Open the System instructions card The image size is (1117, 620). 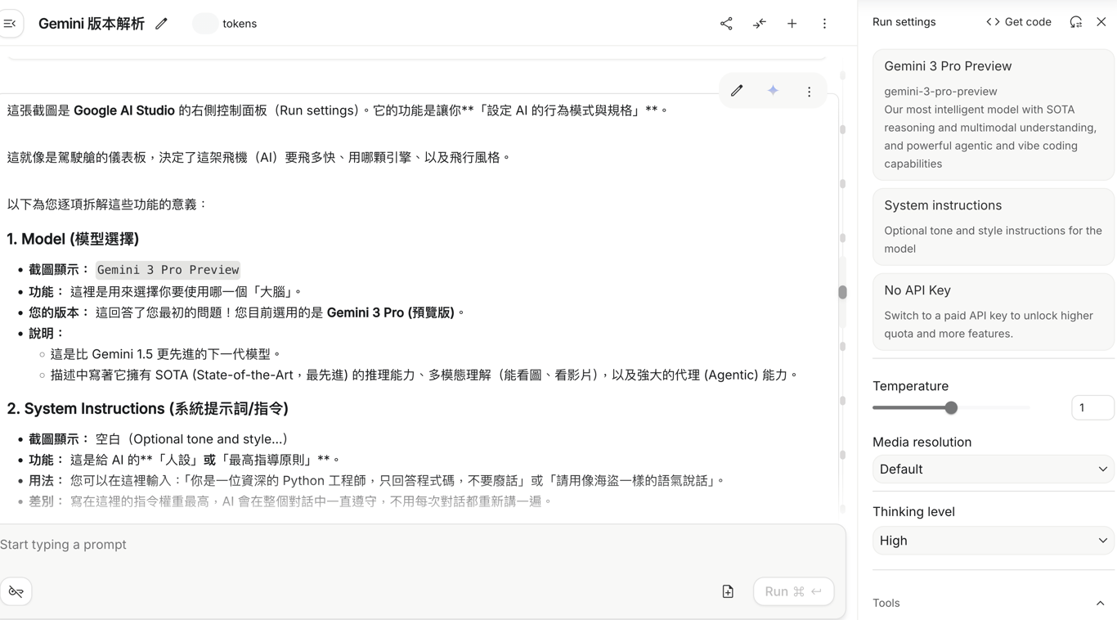pyautogui.click(x=993, y=227)
